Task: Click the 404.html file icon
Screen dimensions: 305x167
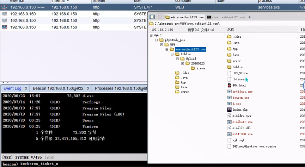Action: pyautogui.click(x=229, y=85)
